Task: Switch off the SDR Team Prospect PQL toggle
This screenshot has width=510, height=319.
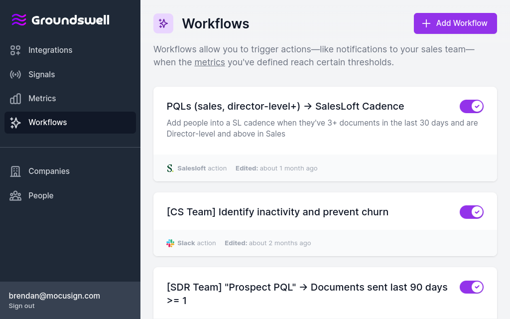Action: point(471,287)
